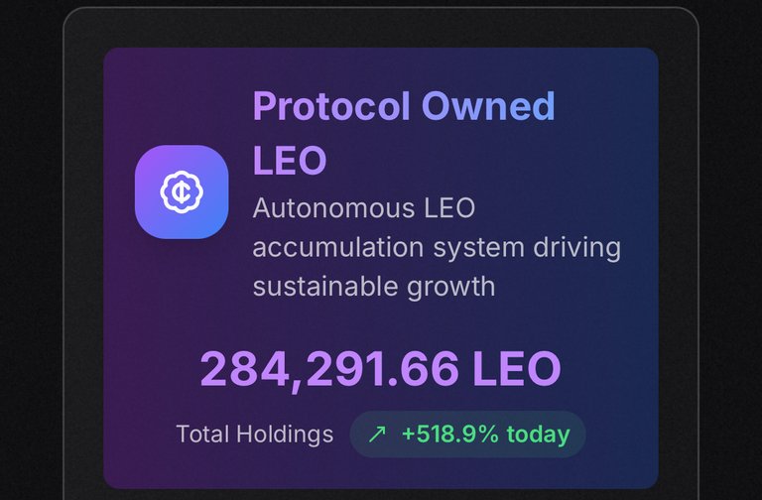762x500 pixels.
Task: Click the word Owned in the heading
Action: click(488, 106)
